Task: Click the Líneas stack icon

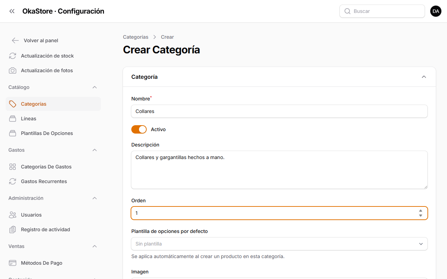Action: (x=13, y=119)
